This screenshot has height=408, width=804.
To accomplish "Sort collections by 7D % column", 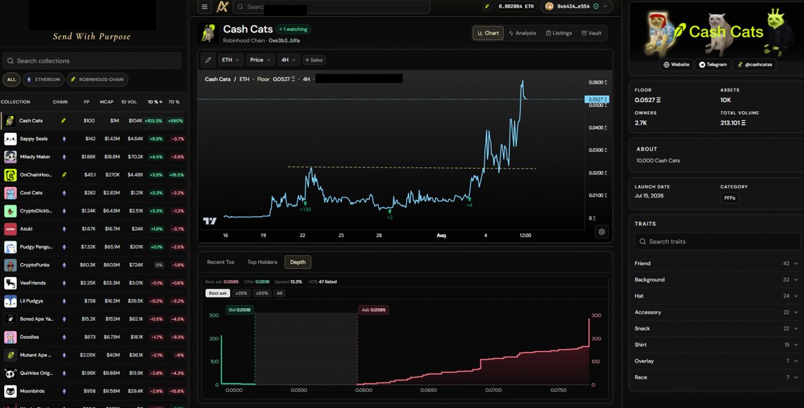I will pos(175,102).
